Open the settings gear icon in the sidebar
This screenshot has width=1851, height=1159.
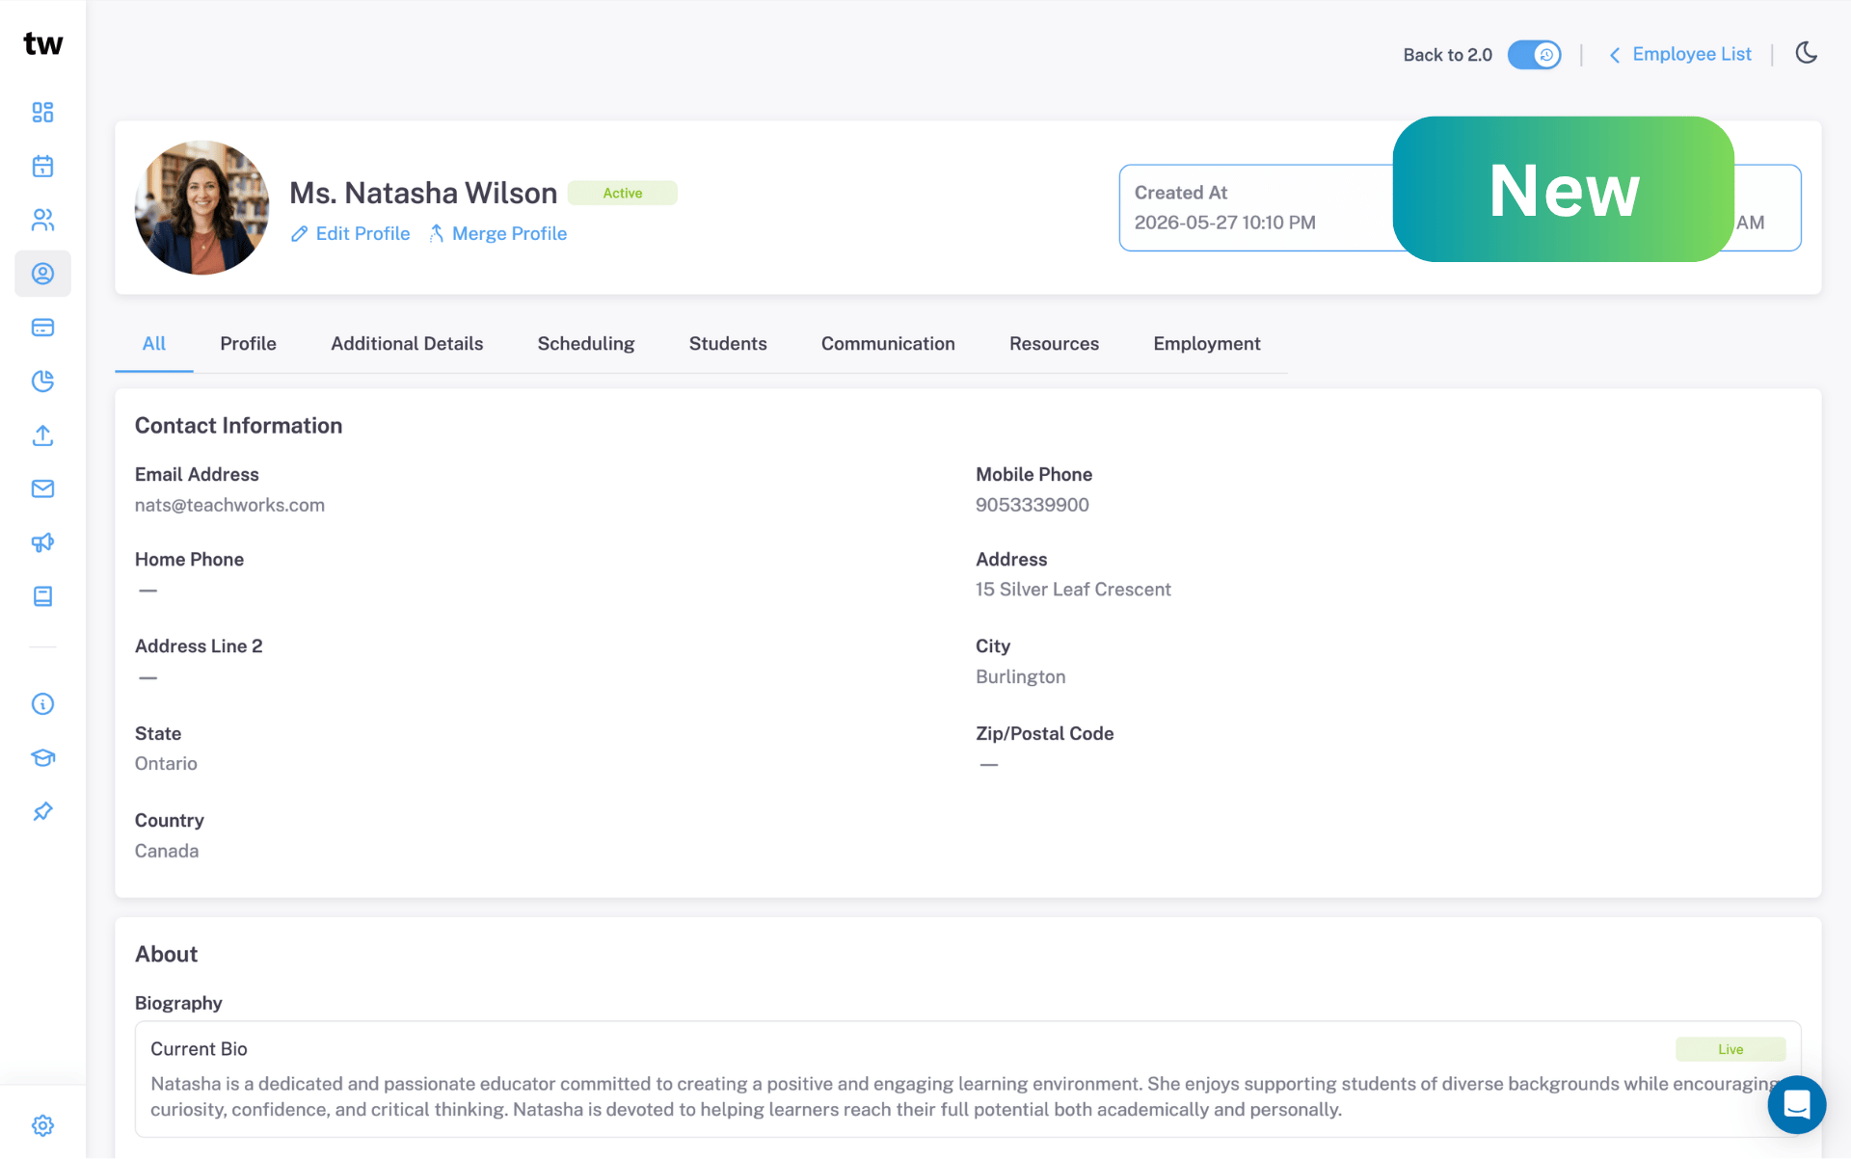click(x=42, y=1125)
